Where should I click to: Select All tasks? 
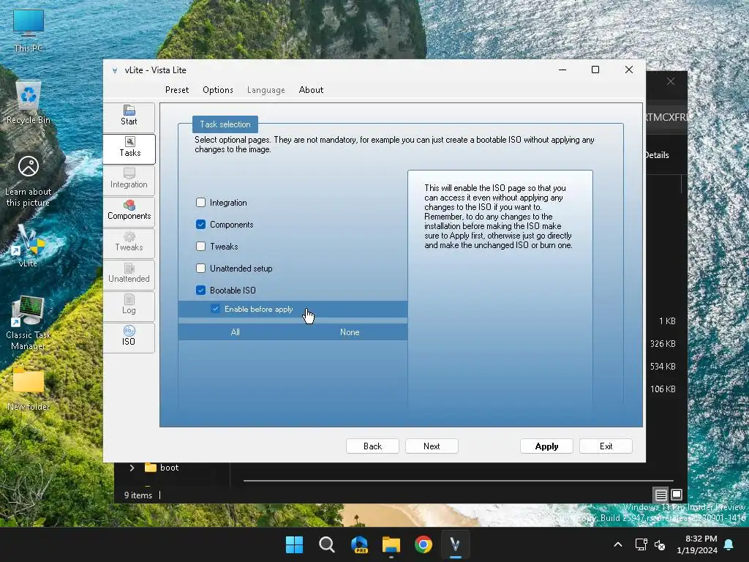click(235, 332)
